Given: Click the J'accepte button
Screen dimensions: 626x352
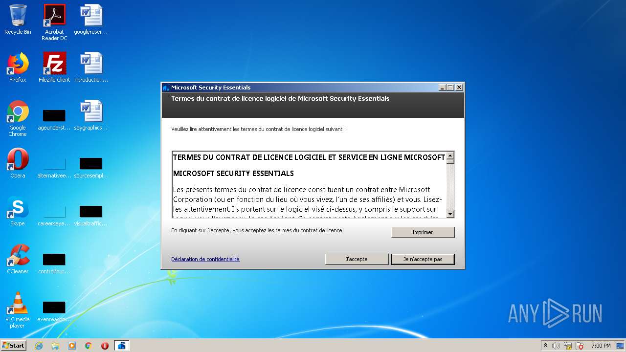Looking at the screenshot, I should point(357,259).
